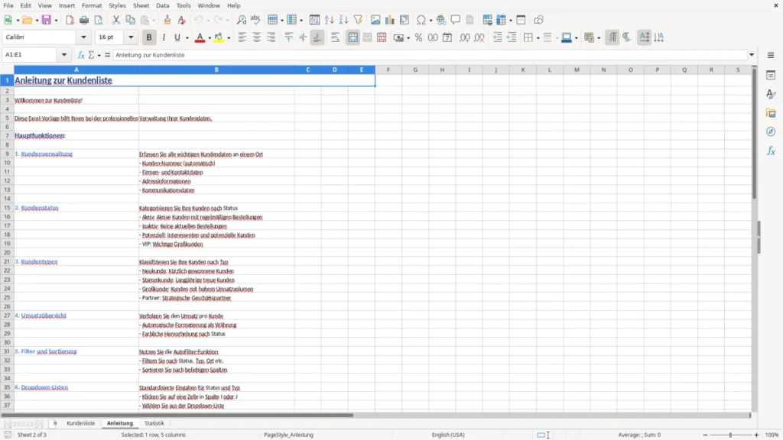Insert Comment speech bubble icon
783x440 pixels.
(x=456, y=20)
